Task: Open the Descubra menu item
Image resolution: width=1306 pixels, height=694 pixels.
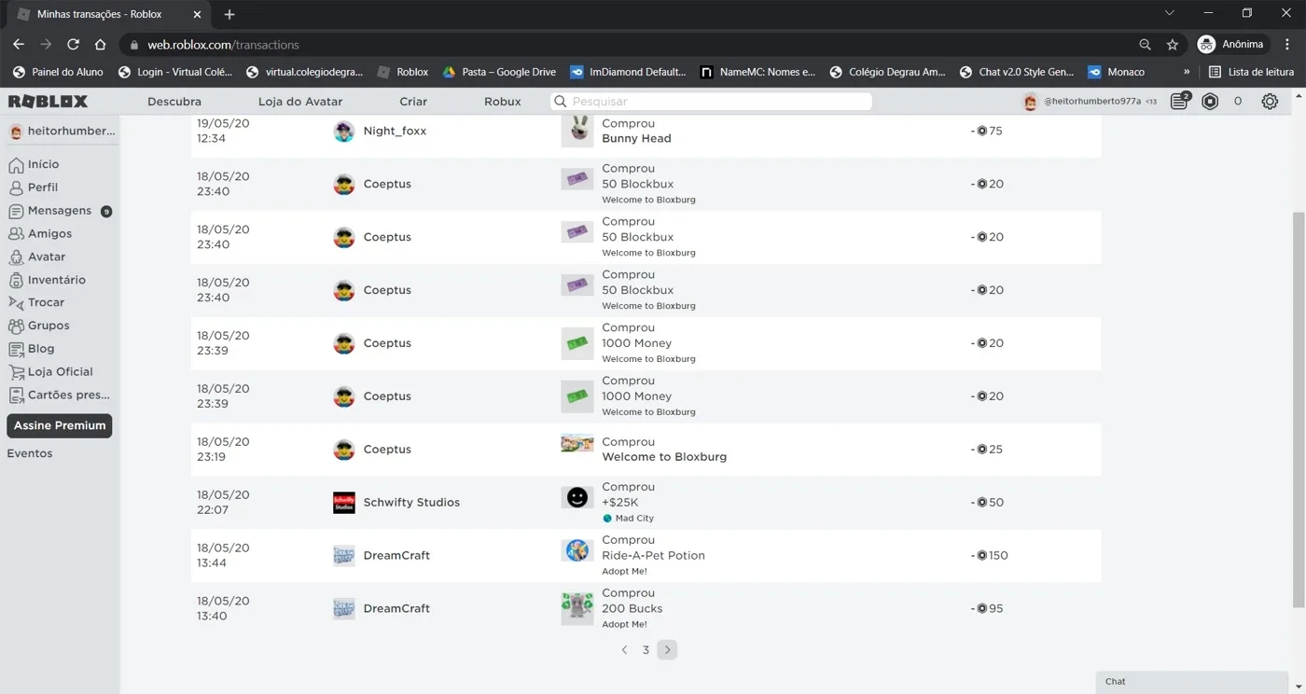Action: [x=174, y=102]
